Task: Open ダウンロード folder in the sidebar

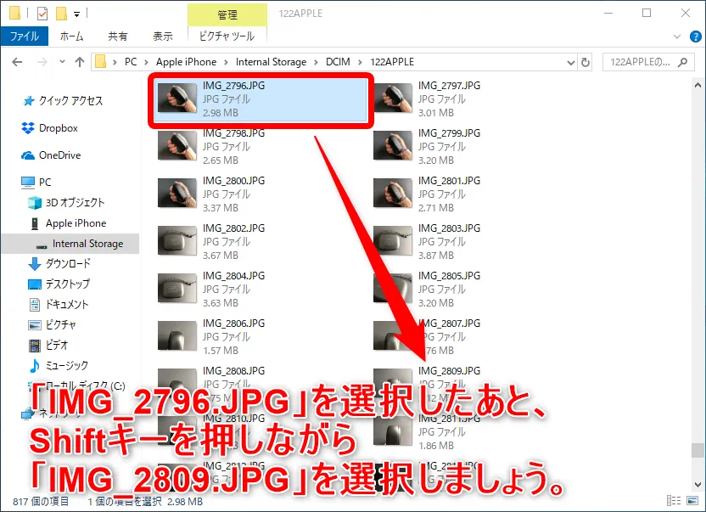Action: [x=59, y=264]
